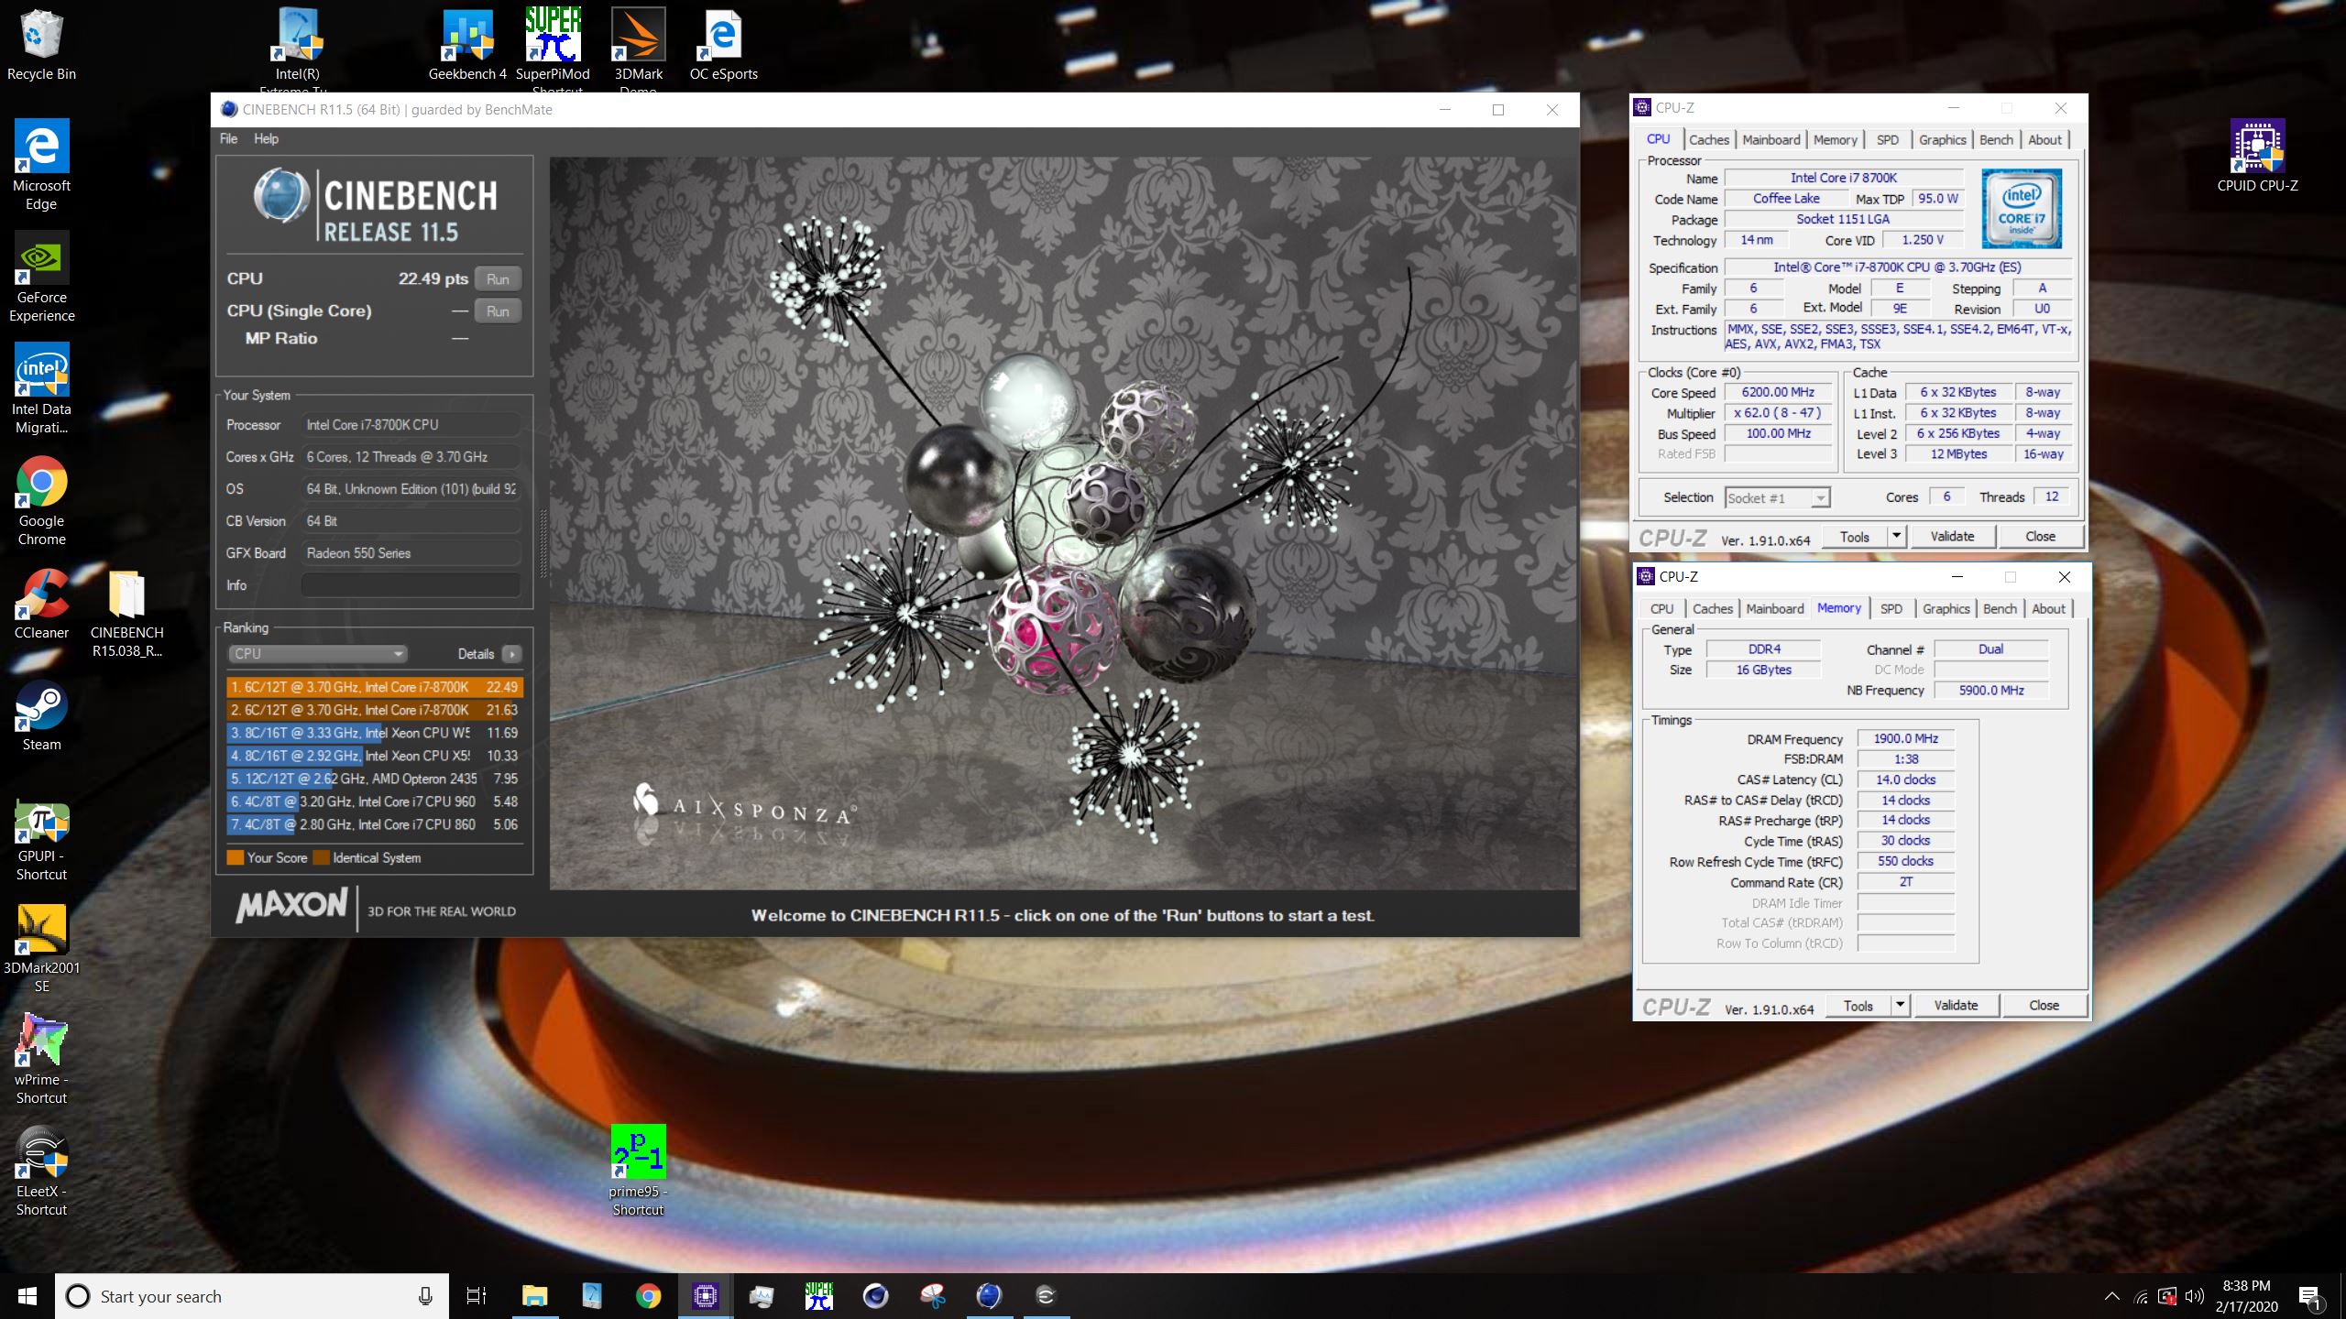The height and width of the screenshot is (1319, 2346).
Task: Click Tools button in lower CPU-Z
Action: [x=1858, y=1006]
